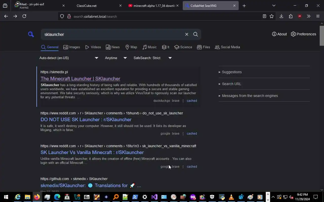Submit search with the magnifier button
Viewport: 324px width, 202px height.
click(195, 34)
